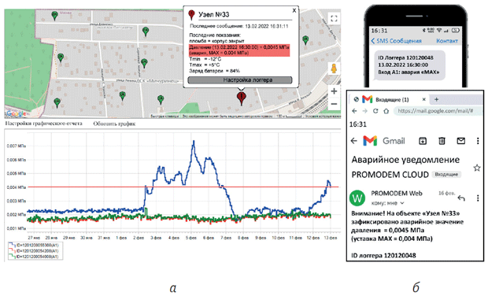The image size is (488, 296).
Task: Select the highlighted Давление alarm line in popup
Action: (239, 50)
